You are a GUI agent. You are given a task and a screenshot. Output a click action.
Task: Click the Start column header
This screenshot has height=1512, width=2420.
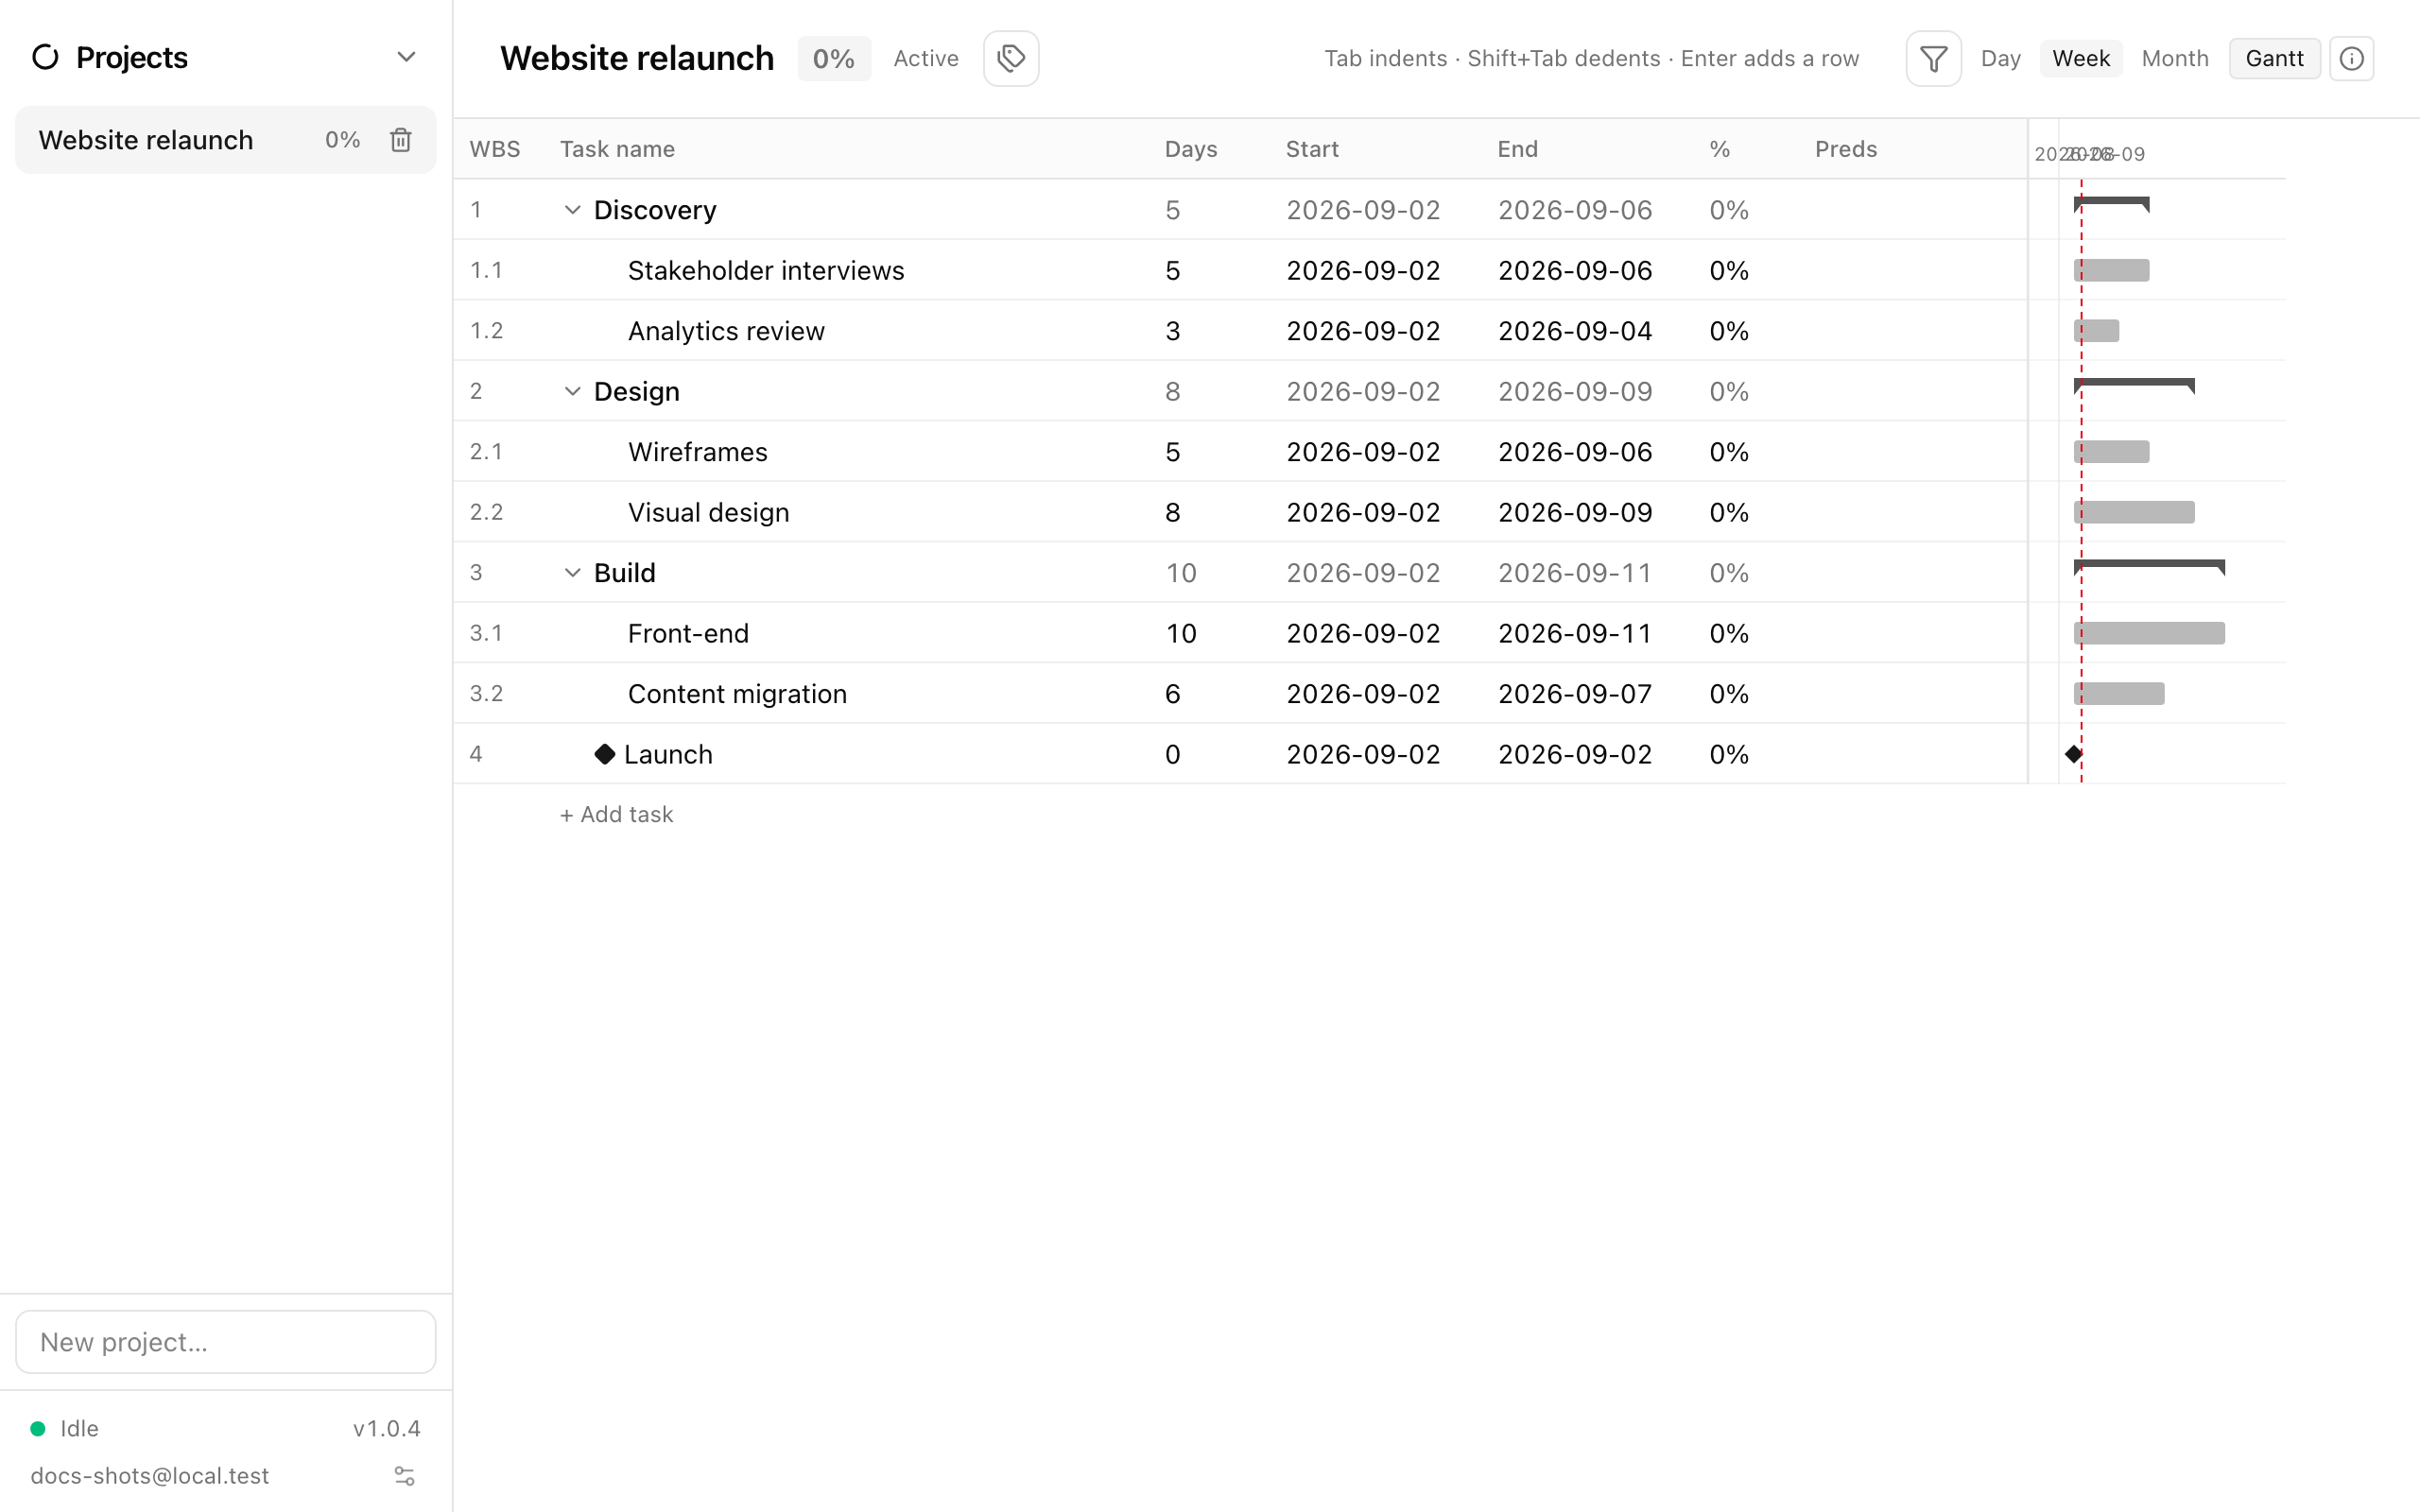click(1312, 149)
